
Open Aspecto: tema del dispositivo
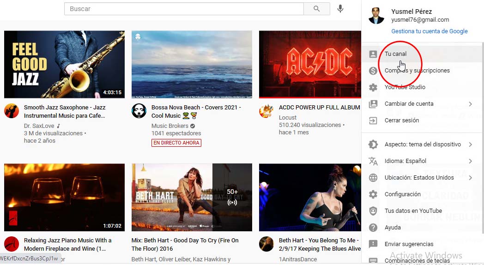[423, 145]
